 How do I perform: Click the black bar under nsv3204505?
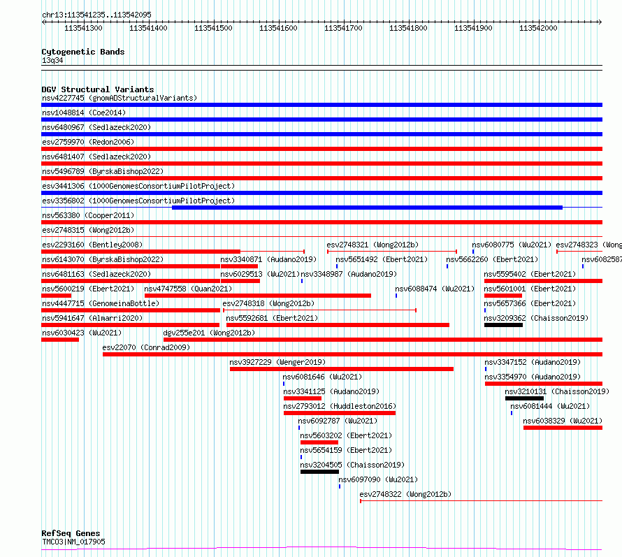coord(319,472)
